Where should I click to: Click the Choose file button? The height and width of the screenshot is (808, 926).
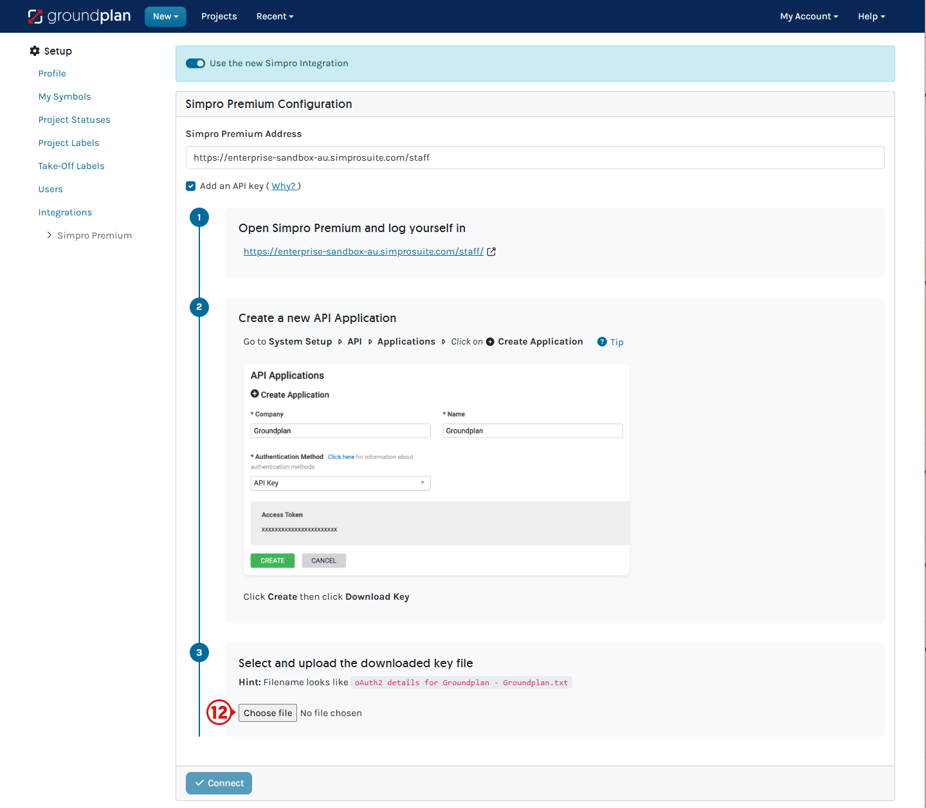268,713
